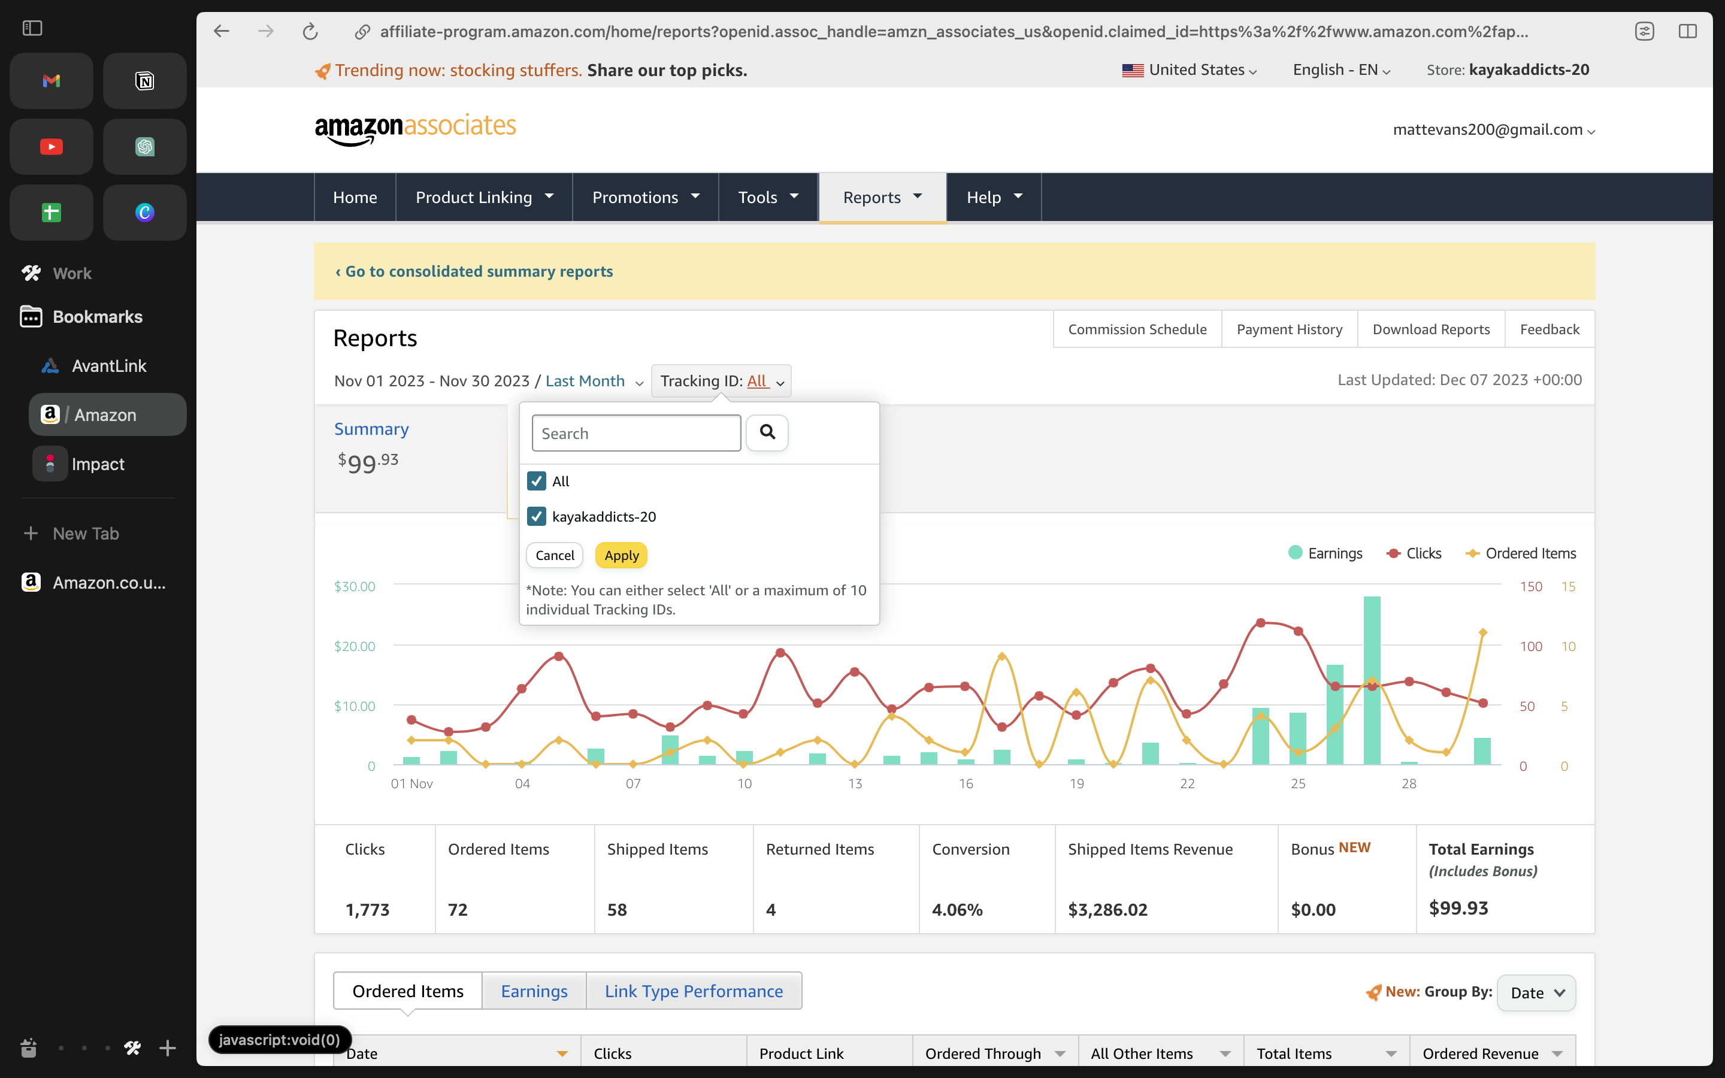
Task: Open the ChatGPT pinned tab
Action: (x=145, y=147)
